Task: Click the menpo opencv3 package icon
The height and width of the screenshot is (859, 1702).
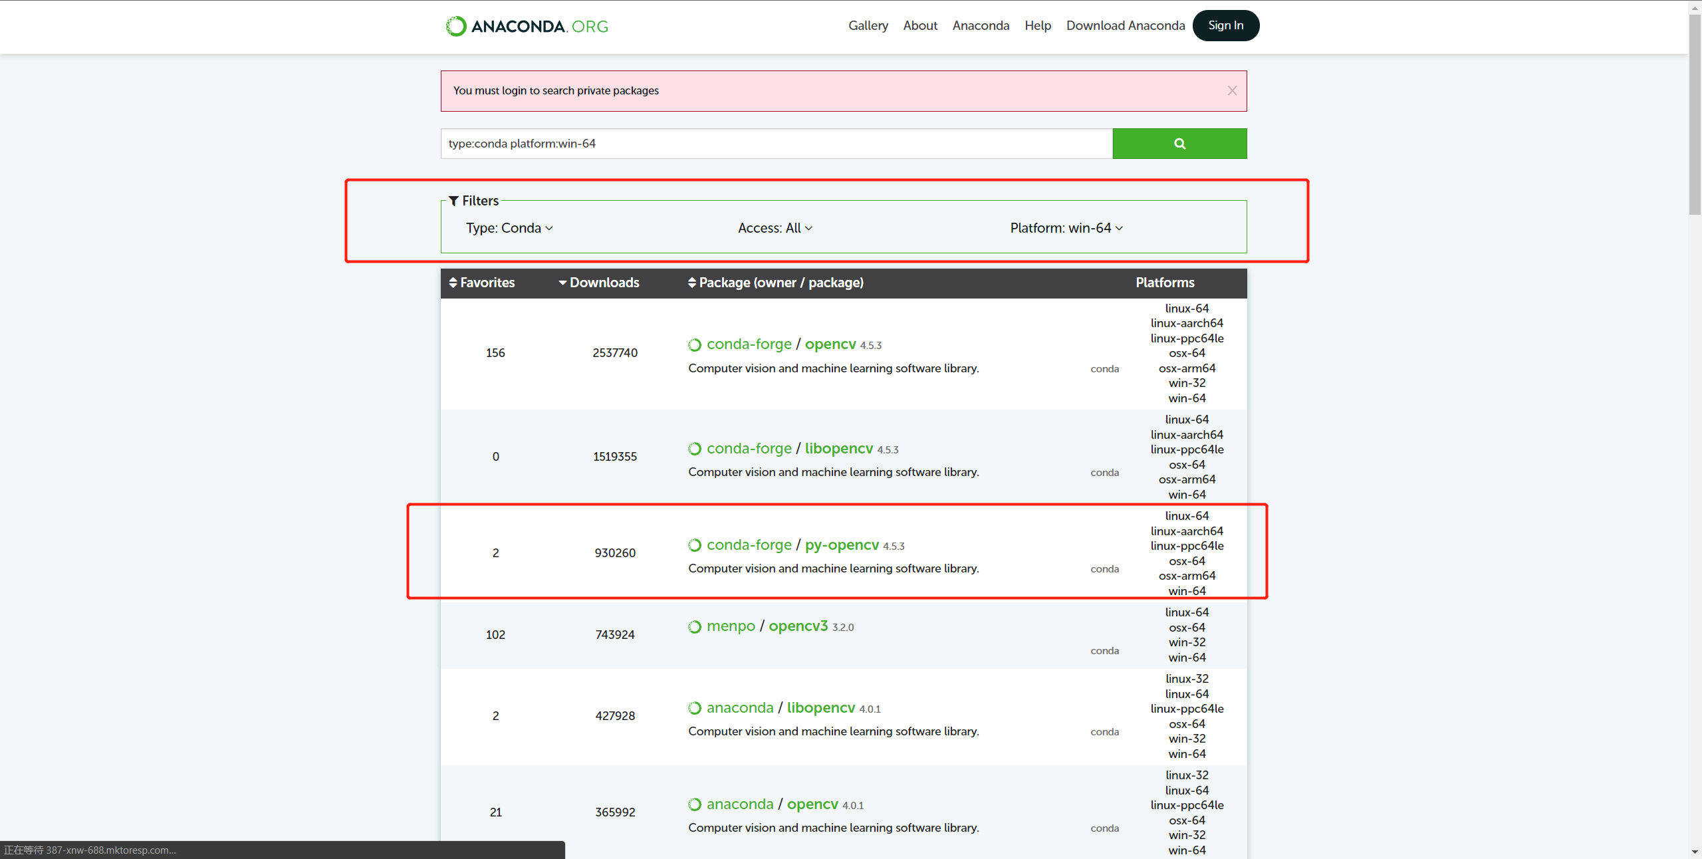Action: [695, 626]
